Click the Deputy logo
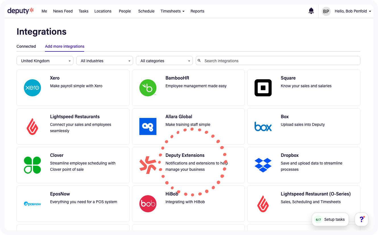 [x=20, y=11]
